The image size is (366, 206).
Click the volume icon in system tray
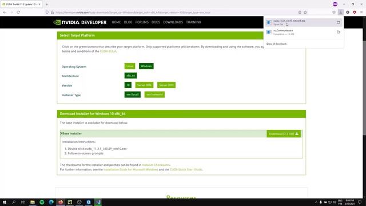click(x=334, y=202)
